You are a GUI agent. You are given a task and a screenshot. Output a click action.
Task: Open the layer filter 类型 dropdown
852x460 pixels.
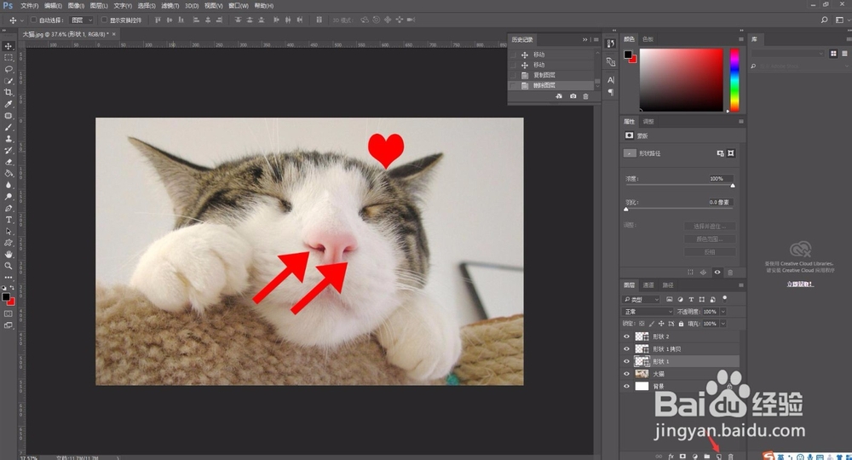(642, 299)
